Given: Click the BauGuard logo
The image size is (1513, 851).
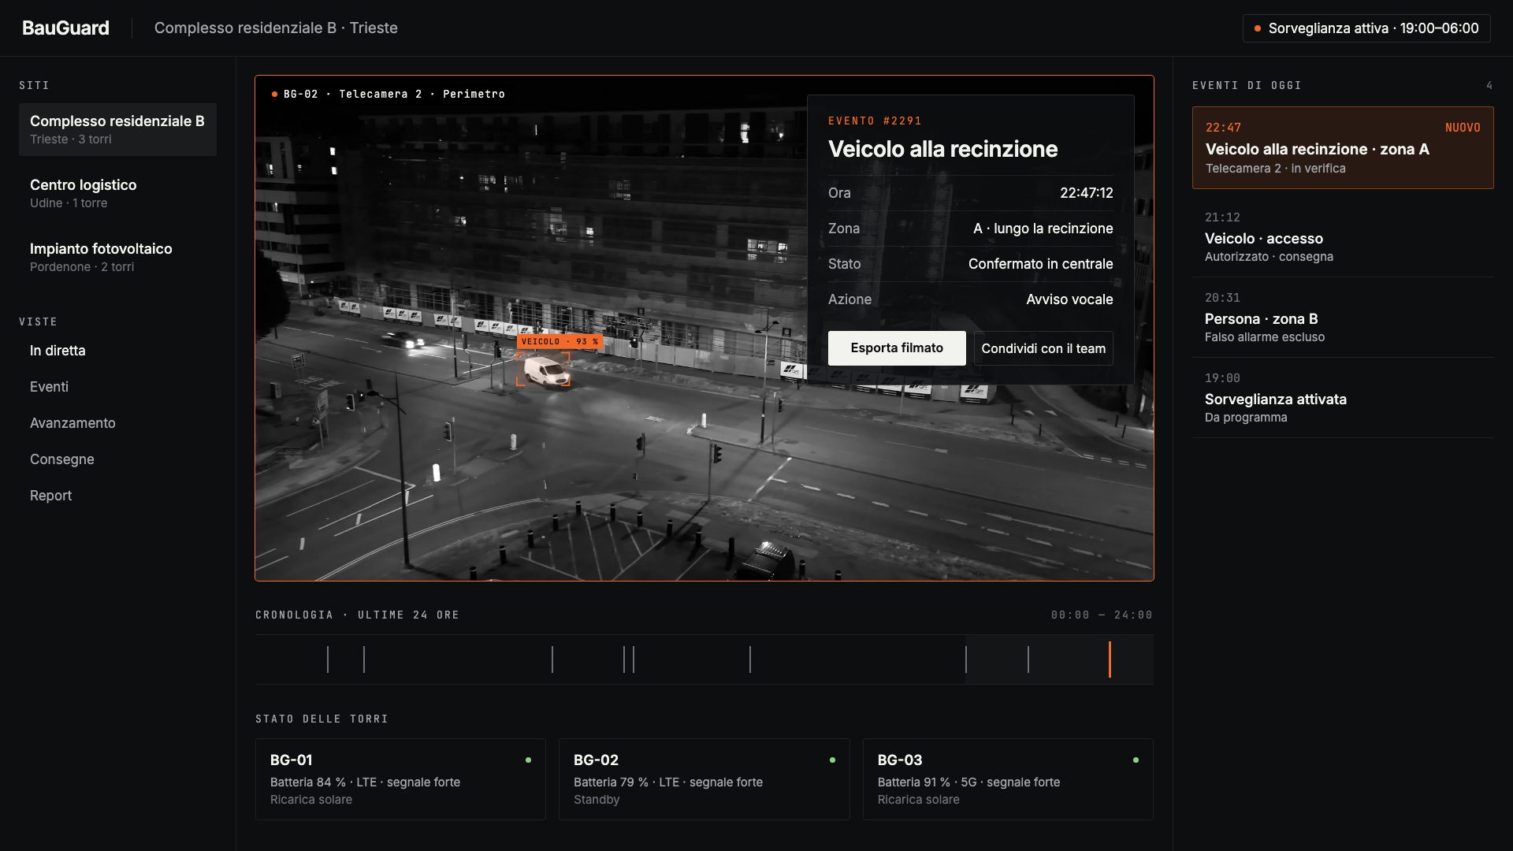Looking at the screenshot, I should (65, 28).
